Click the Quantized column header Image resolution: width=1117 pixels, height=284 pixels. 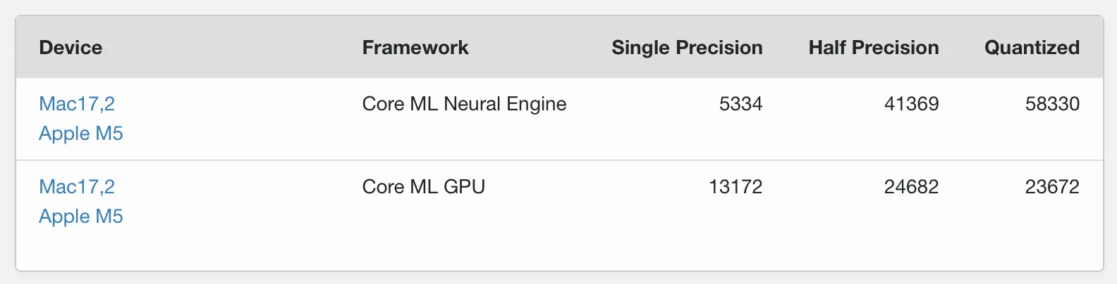(1032, 48)
